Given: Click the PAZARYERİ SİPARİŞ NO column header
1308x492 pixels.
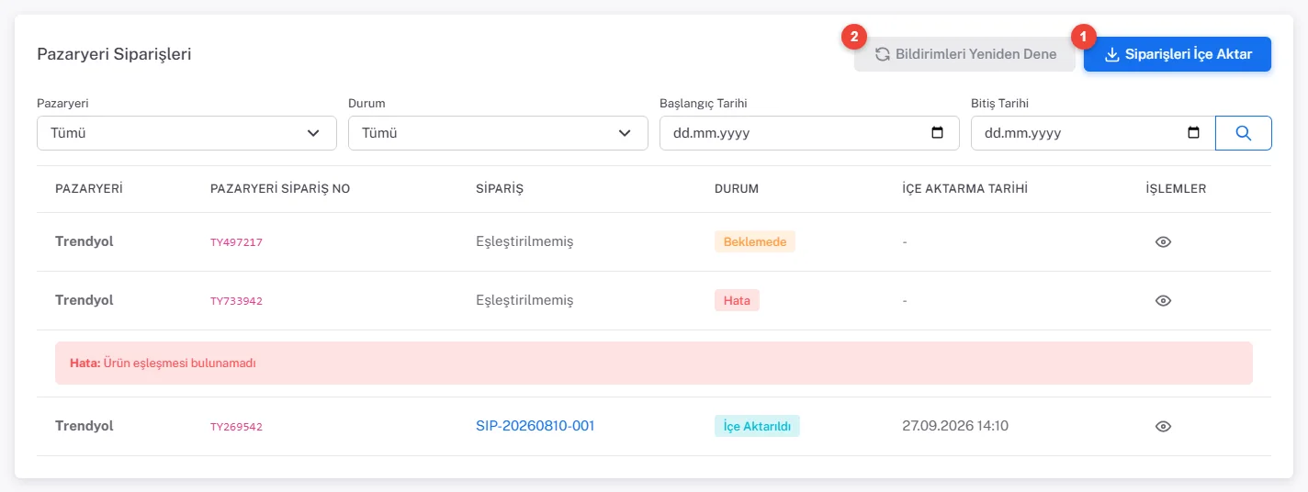Looking at the screenshot, I should point(280,189).
